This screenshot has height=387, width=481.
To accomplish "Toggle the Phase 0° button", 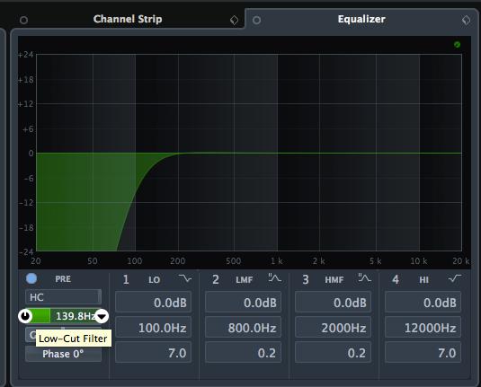I will 63,354.
